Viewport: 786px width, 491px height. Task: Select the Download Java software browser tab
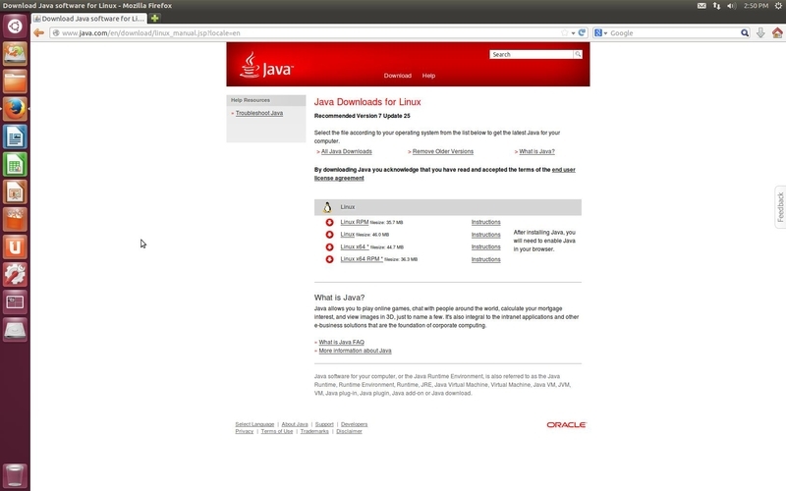[x=88, y=18]
